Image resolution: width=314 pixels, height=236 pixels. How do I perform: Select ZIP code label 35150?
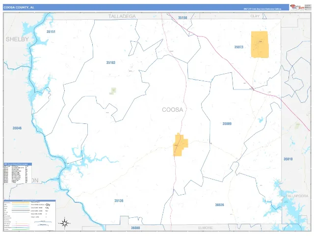[183, 18]
